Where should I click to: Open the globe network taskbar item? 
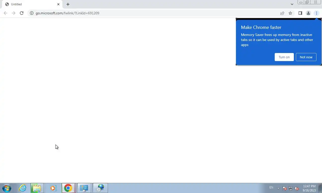pos(100,188)
